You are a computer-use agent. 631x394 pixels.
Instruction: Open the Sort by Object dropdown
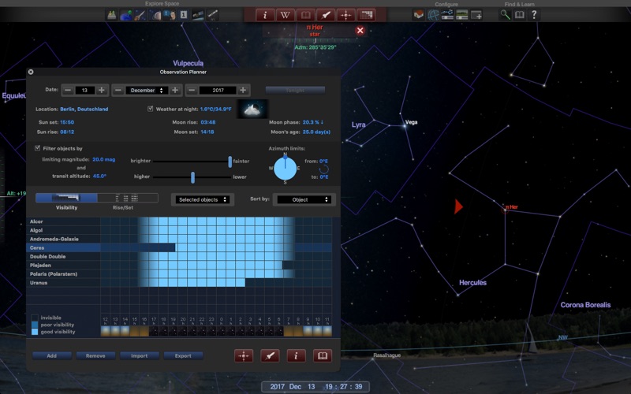pos(304,199)
